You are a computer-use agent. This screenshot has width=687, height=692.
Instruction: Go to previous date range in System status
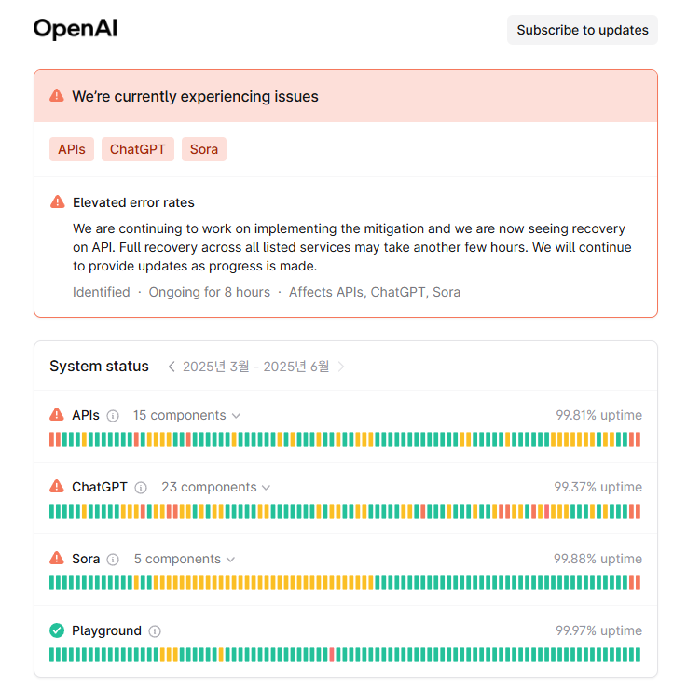click(172, 367)
